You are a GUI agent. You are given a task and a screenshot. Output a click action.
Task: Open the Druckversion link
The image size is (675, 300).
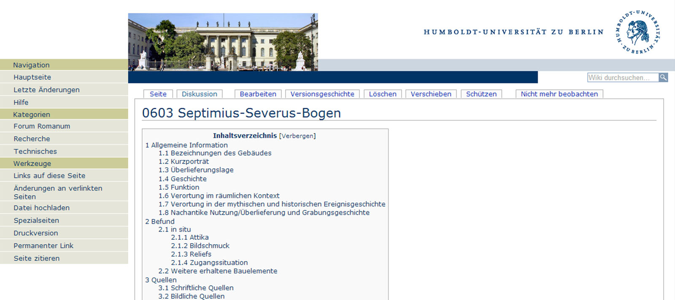coord(36,233)
